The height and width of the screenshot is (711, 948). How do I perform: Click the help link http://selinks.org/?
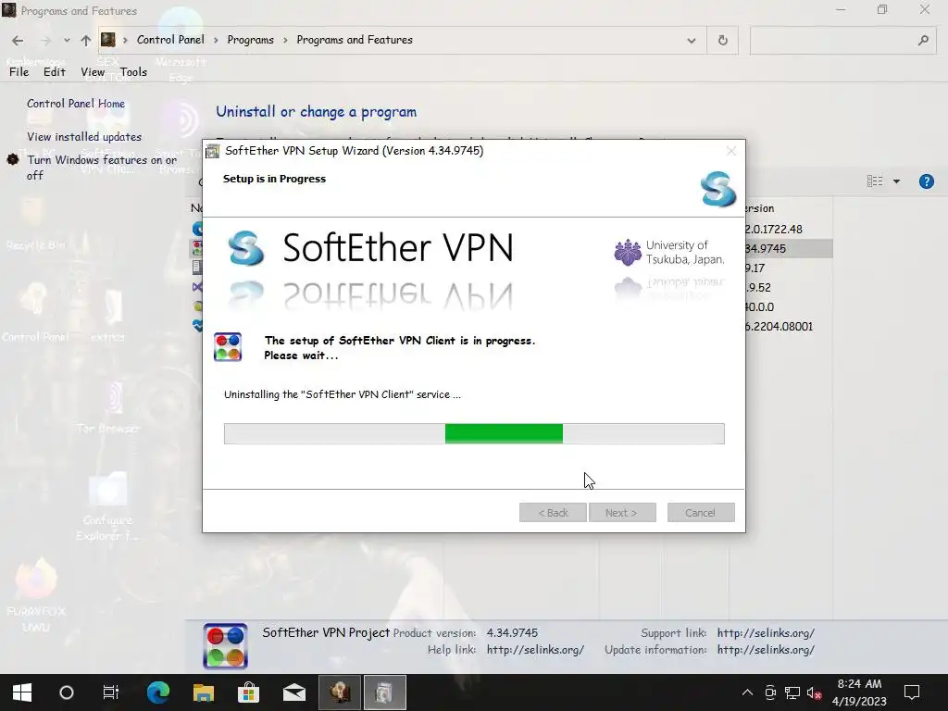tap(535, 650)
